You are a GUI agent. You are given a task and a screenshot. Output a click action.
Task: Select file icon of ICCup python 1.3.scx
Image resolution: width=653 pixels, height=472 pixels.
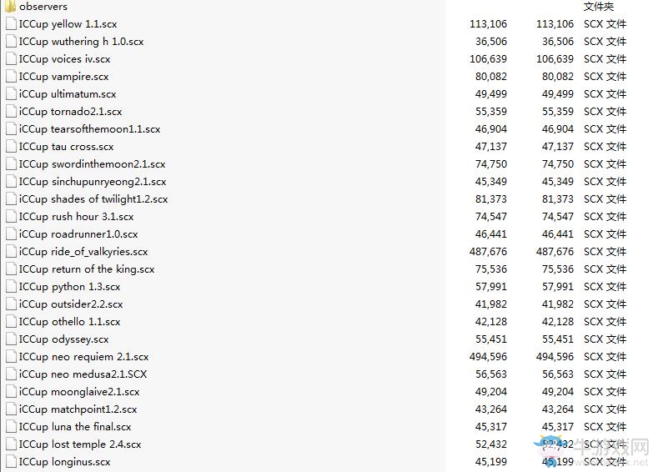click(x=11, y=286)
